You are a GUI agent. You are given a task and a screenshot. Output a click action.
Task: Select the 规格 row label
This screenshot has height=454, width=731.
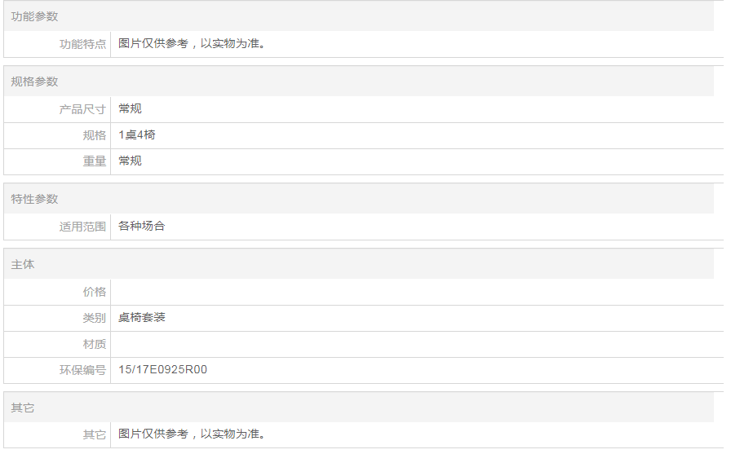94,135
